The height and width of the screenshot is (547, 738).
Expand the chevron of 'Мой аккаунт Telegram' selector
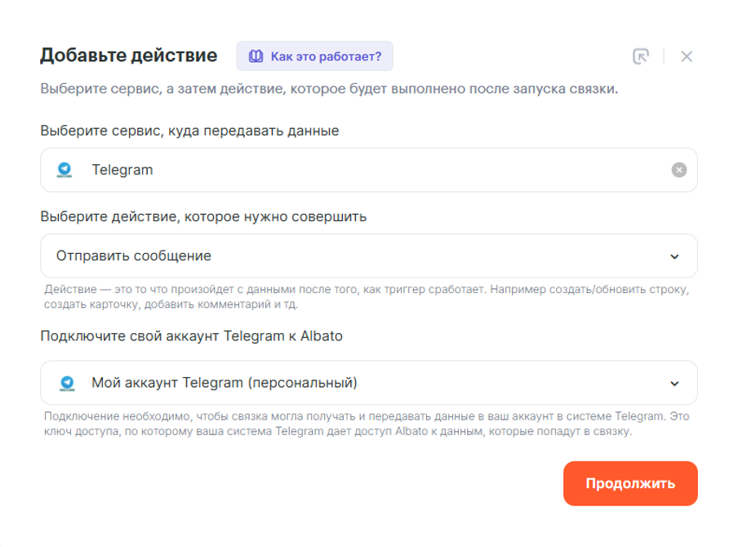pyautogui.click(x=674, y=384)
